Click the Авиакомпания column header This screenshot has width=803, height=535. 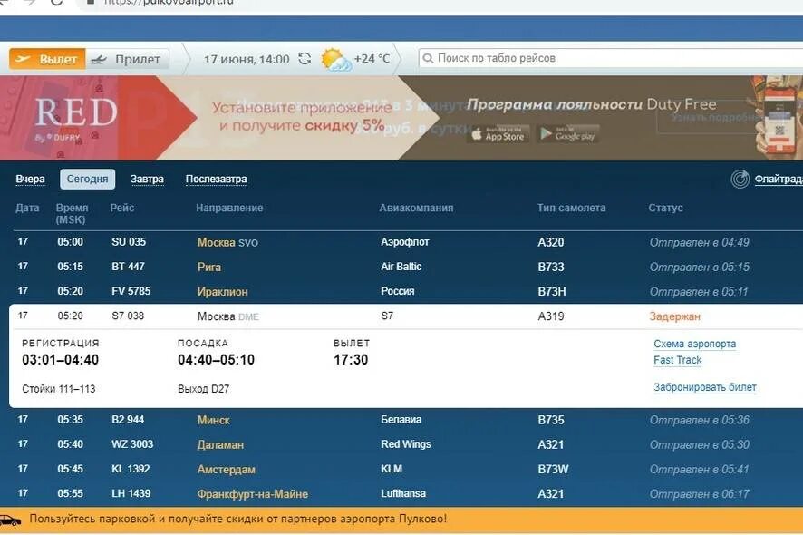coord(416,208)
